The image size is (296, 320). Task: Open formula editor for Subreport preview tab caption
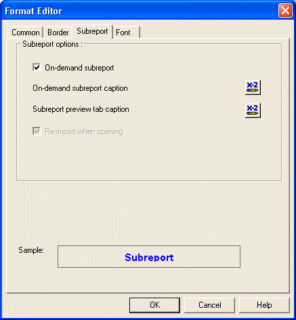coord(253,111)
